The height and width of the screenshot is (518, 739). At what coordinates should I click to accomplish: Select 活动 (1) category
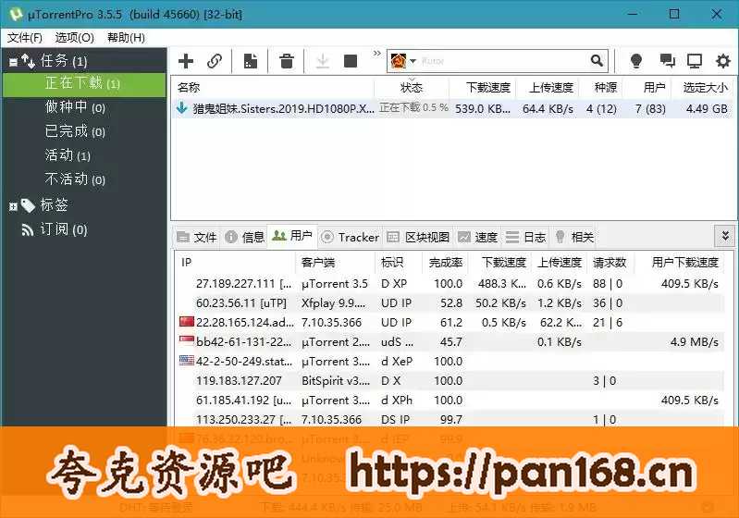pyautogui.click(x=68, y=155)
